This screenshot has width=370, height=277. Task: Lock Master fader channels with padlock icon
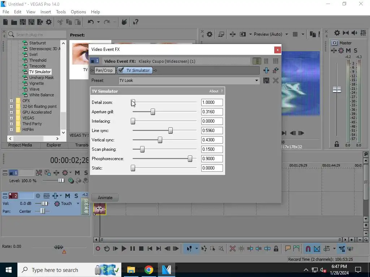(x=337, y=144)
